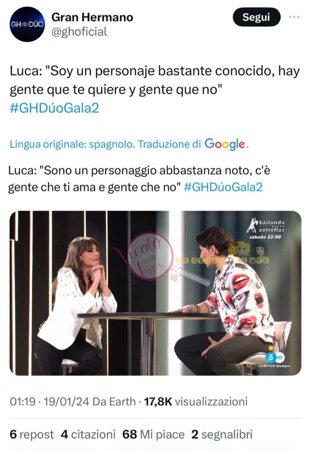Open the Gran Hermano display name

click(92, 17)
